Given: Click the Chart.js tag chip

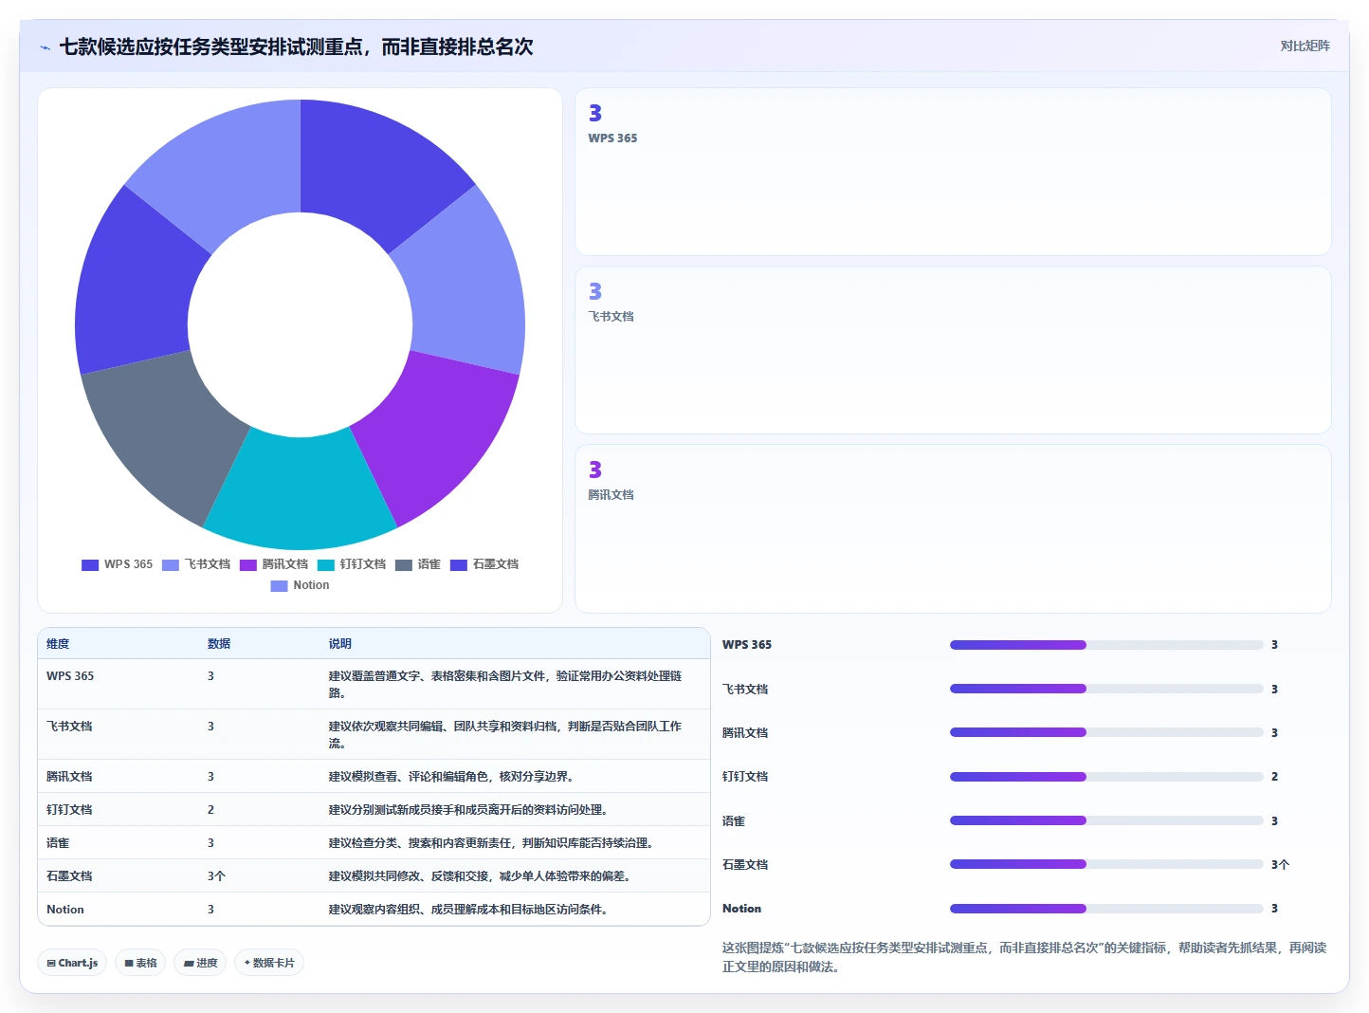Looking at the screenshot, I should point(72,963).
